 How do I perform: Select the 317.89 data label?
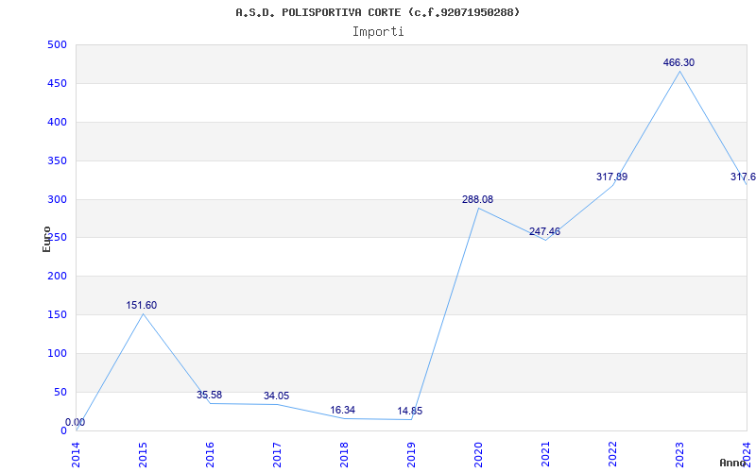coord(611,177)
